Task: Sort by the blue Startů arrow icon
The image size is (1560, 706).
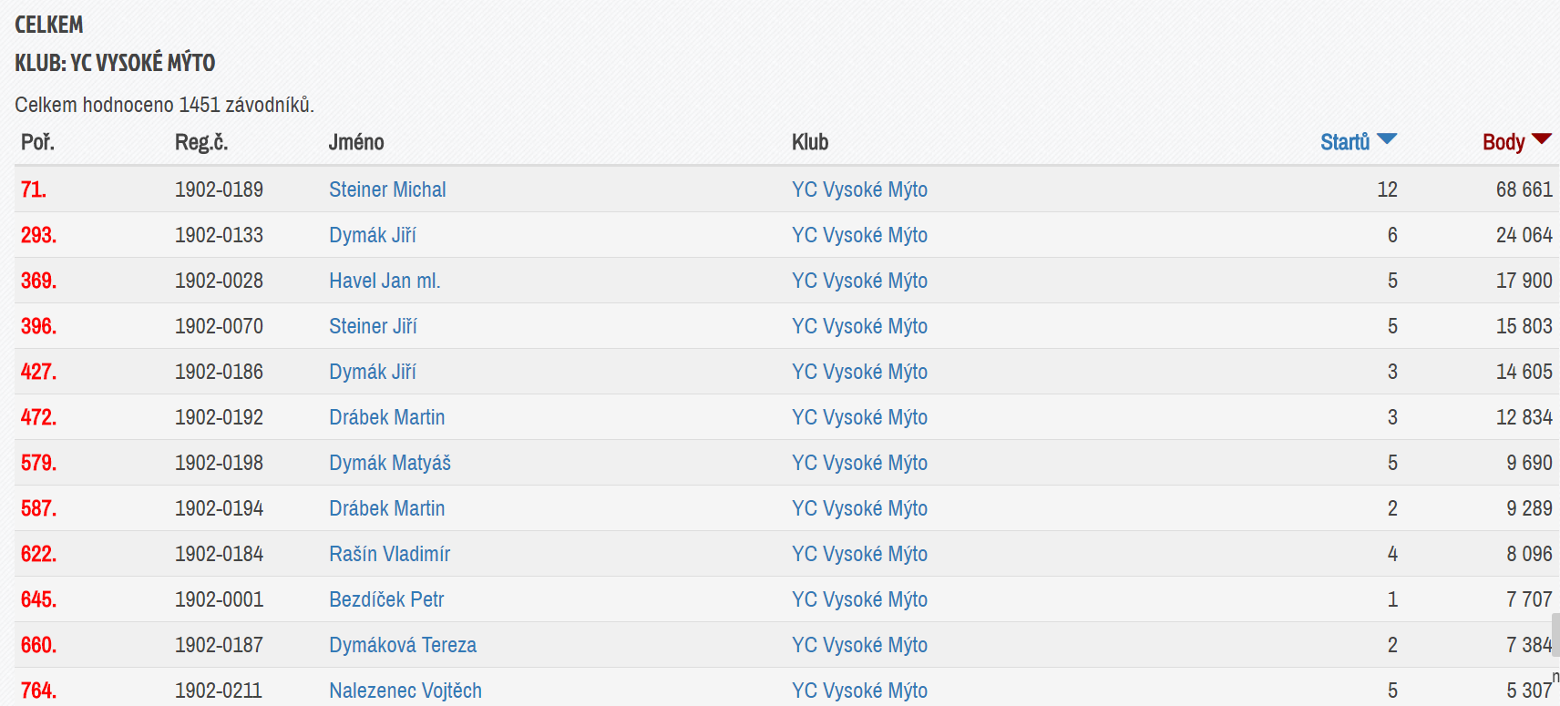Action: [x=1387, y=139]
